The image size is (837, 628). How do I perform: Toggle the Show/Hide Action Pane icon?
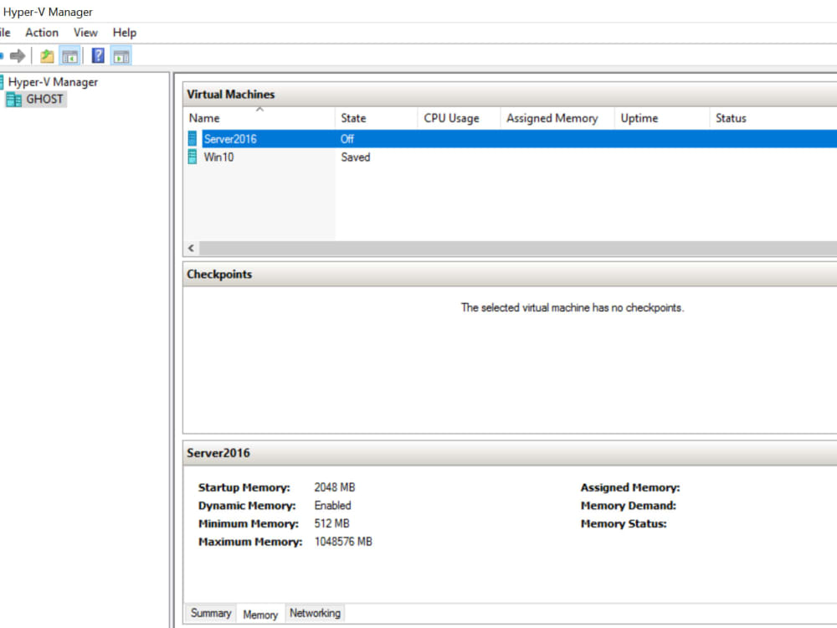click(121, 55)
